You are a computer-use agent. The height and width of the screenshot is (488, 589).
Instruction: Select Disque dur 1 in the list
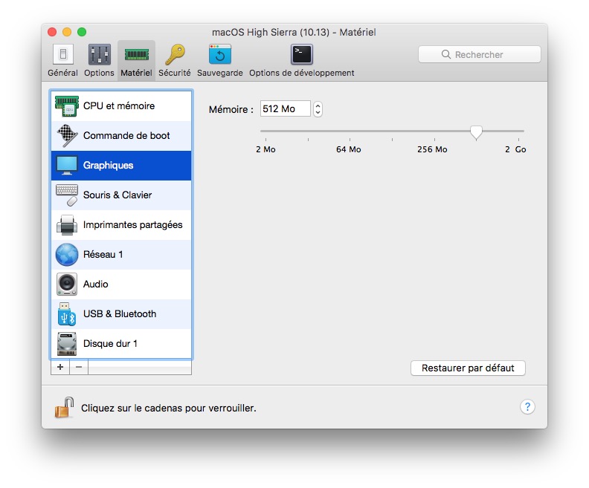[121, 344]
